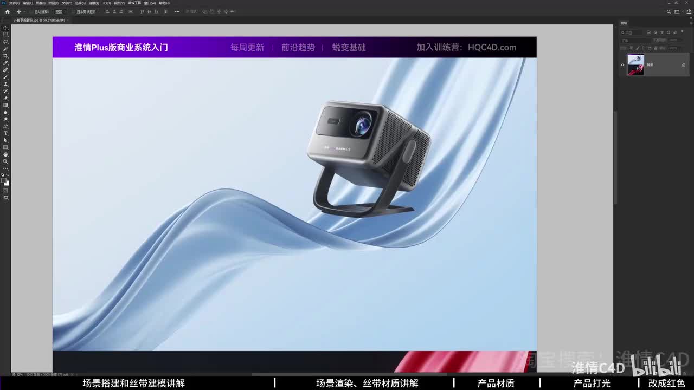The image size is (694, 390).
Task: Align horizontal centers button in options bar
Action: click(x=114, y=11)
